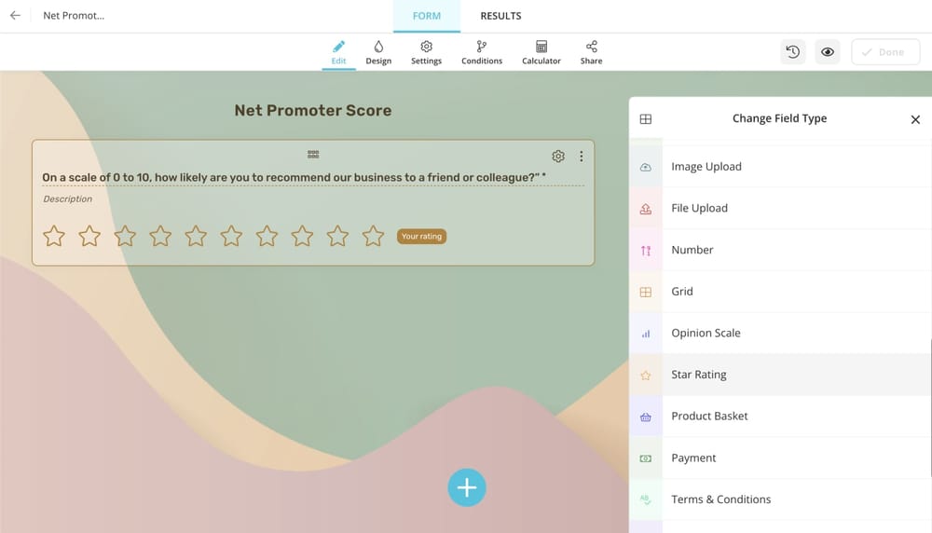Open form Settings in toolbar
The width and height of the screenshot is (932, 533).
(x=426, y=52)
